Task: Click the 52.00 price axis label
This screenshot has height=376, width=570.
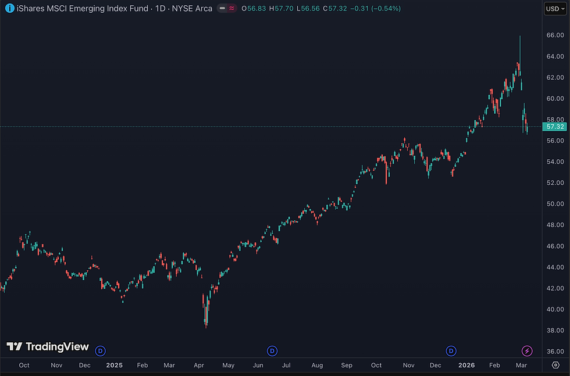Action: 555,182
